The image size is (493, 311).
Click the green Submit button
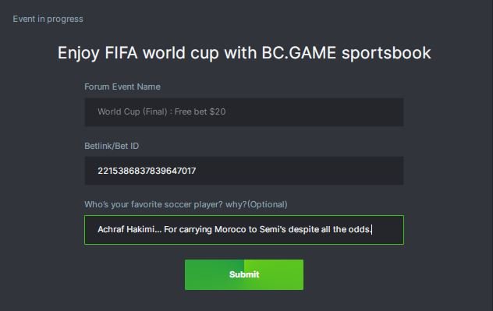pos(244,274)
